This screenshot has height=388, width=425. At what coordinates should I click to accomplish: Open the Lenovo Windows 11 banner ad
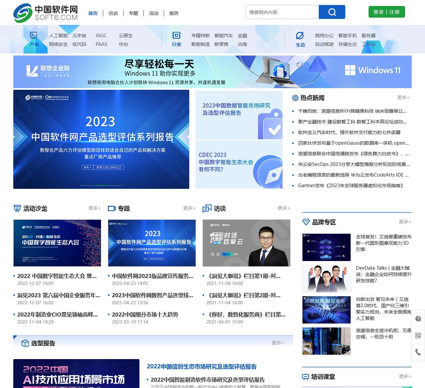[212, 72]
